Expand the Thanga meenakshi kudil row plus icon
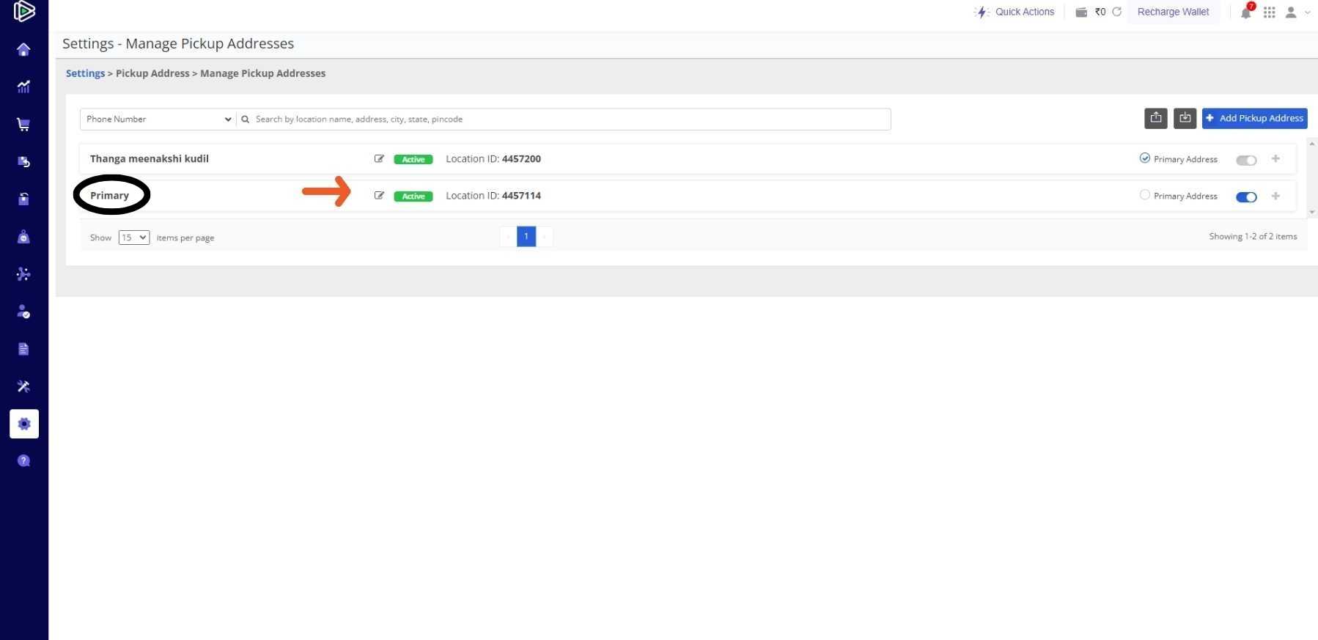This screenshot has height=640, width=1318. pyautogui.click(x=1275, y=158)
